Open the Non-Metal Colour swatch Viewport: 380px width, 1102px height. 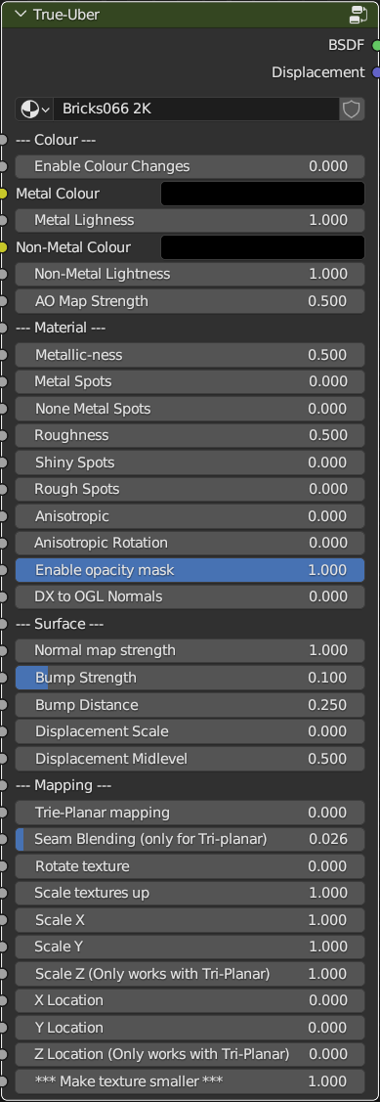[263, 247]
